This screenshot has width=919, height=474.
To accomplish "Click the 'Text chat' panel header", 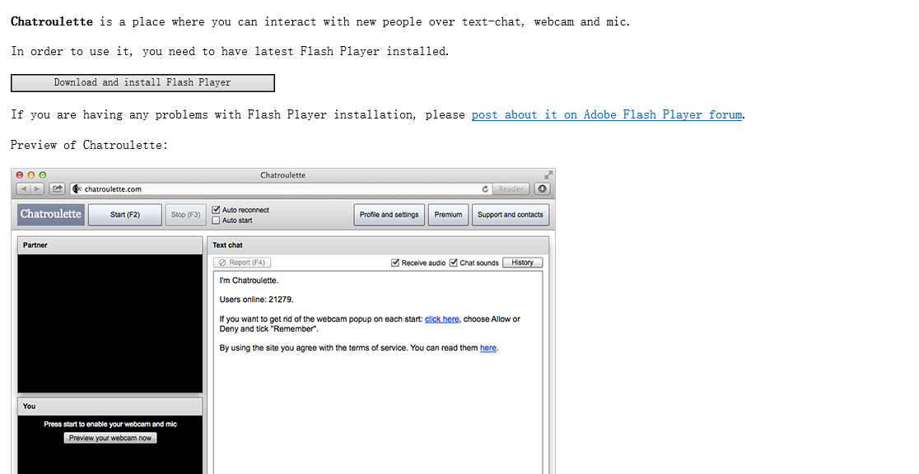I will [378, 245].
